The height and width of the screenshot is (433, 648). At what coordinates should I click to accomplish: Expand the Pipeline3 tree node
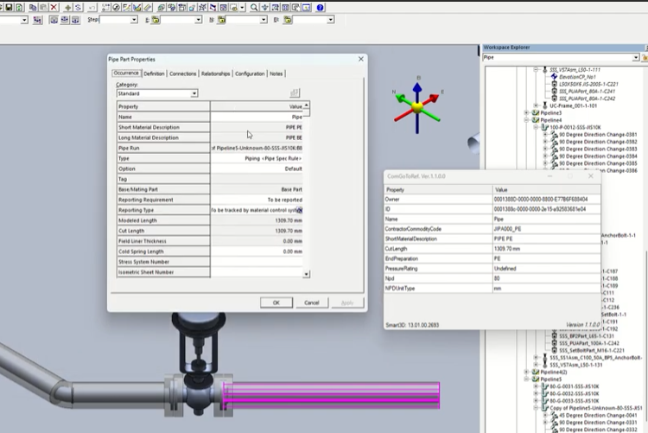527,112
